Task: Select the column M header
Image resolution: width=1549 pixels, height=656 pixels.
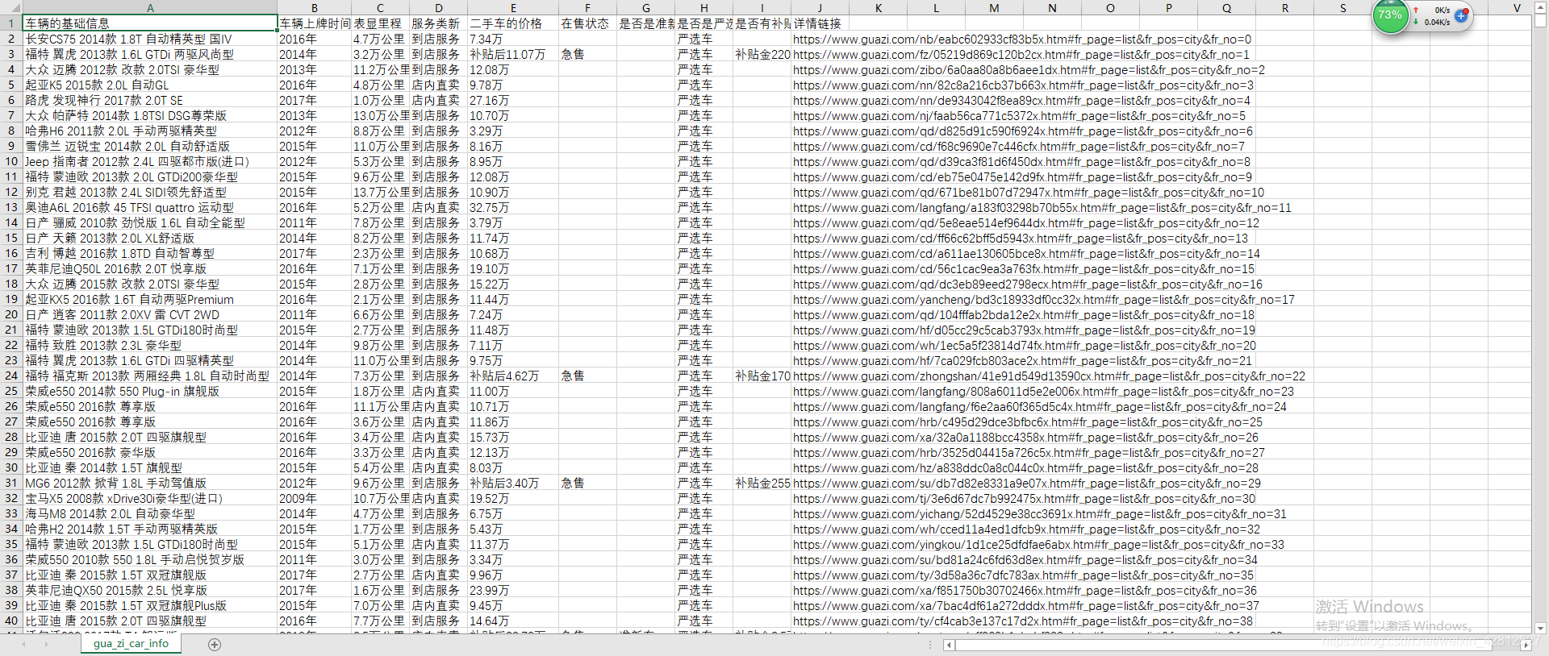Action: 994,8
